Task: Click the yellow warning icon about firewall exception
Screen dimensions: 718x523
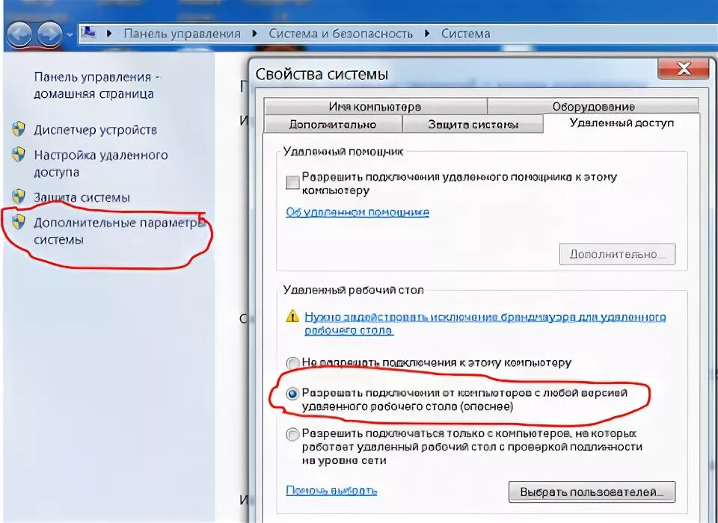Action: coord(292,317)
